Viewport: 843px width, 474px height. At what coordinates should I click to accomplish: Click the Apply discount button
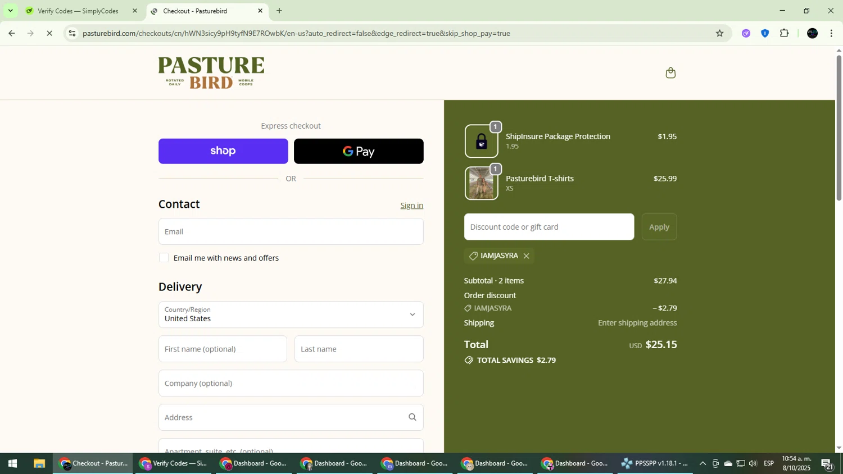coord(659,227)
